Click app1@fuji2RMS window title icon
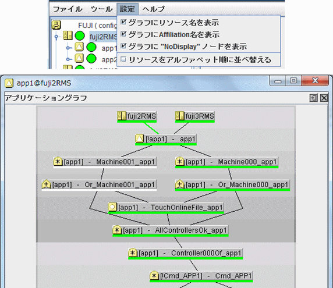The image size is (333, 288). (x=9, y=83)
